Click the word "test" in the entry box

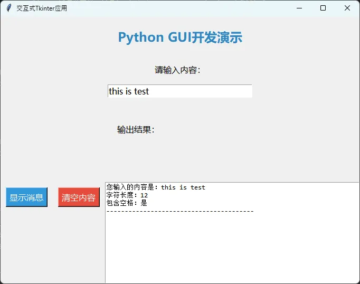(141, 91)
